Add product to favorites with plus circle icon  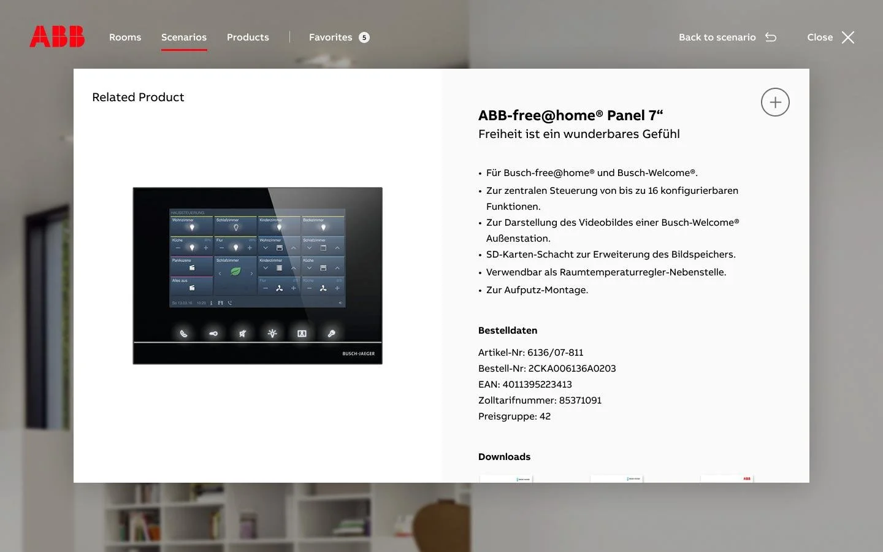click(x=775, y=102)
